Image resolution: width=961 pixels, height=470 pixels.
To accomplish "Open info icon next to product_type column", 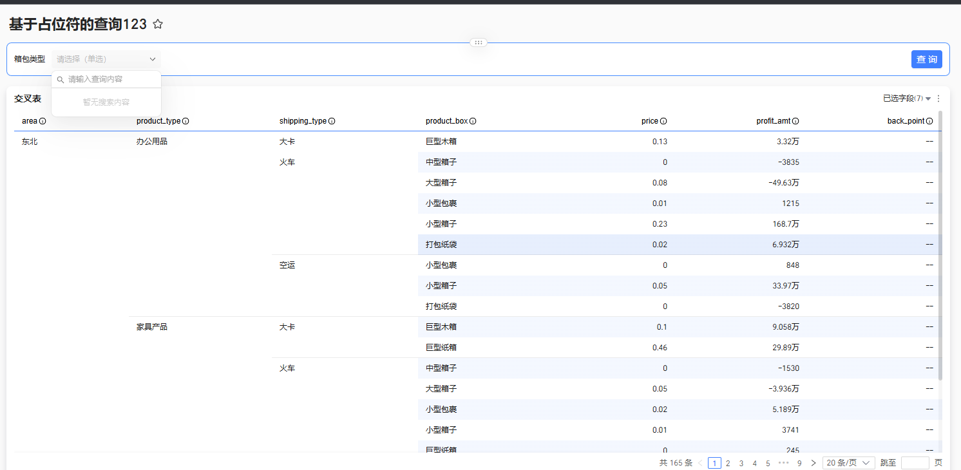I will 186,121.
